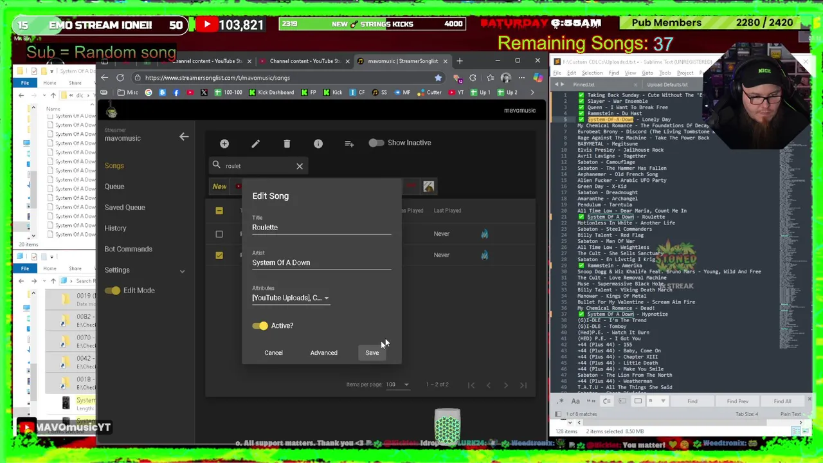
Task: Toggle in-selection option in find bar
Action: (x=622, y=401)
